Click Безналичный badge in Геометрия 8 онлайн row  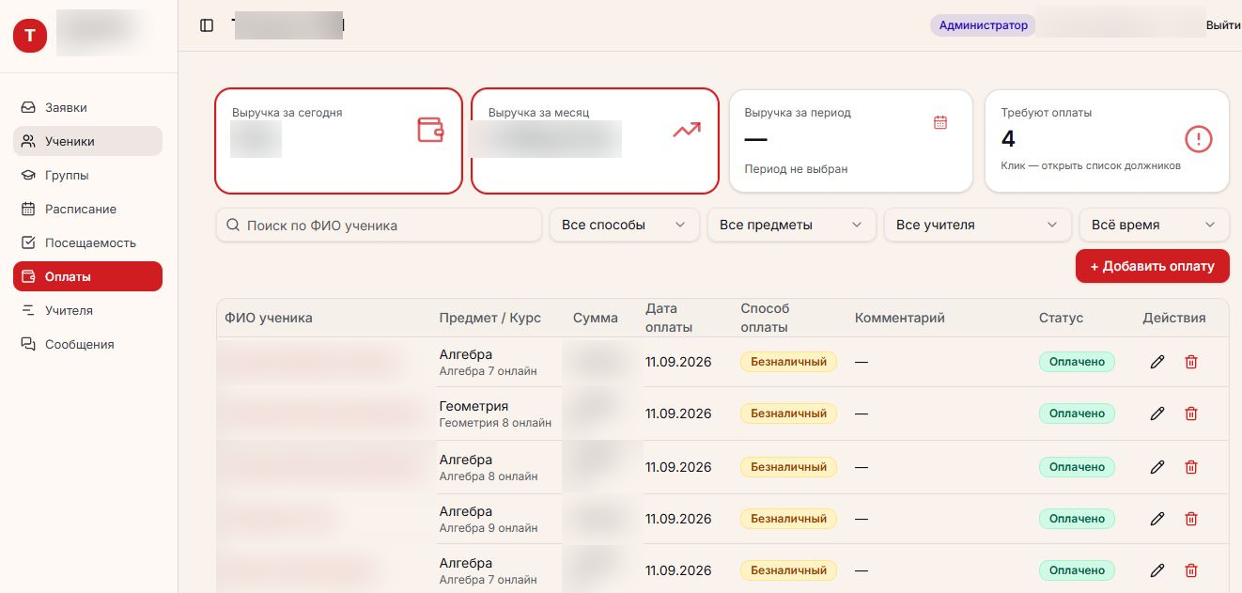pos(788,414)
